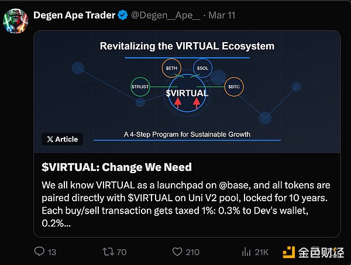
Task: Select the $ETH node in the diagram
Action: [171, 68]
